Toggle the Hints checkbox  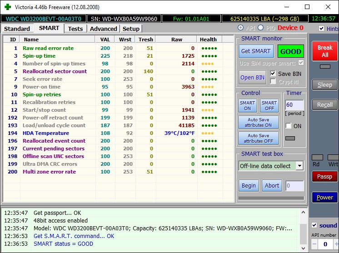point(321,29)
